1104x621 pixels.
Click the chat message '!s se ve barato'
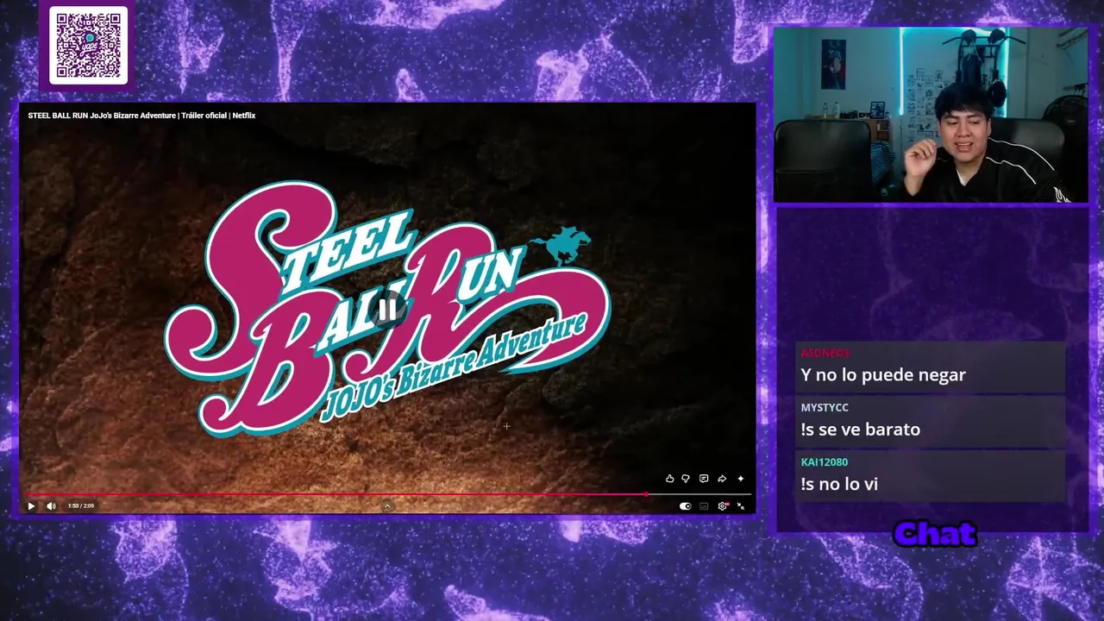pyautogui.click(x=860, y=430)
